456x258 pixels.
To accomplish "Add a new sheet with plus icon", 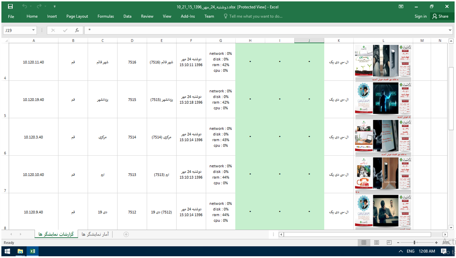I will [126, 234].
